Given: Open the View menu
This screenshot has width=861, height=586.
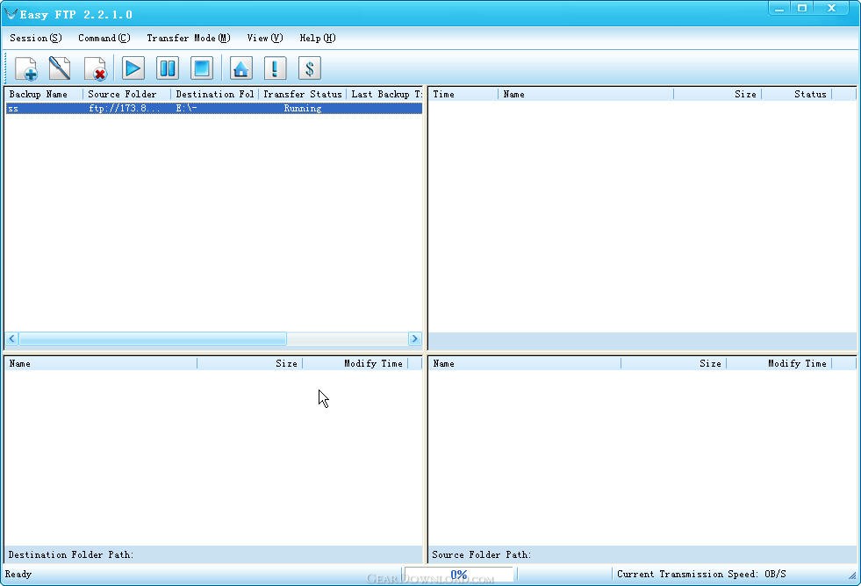Looking at the screenshot, I should pyautogui.click(x=265, y=38).
